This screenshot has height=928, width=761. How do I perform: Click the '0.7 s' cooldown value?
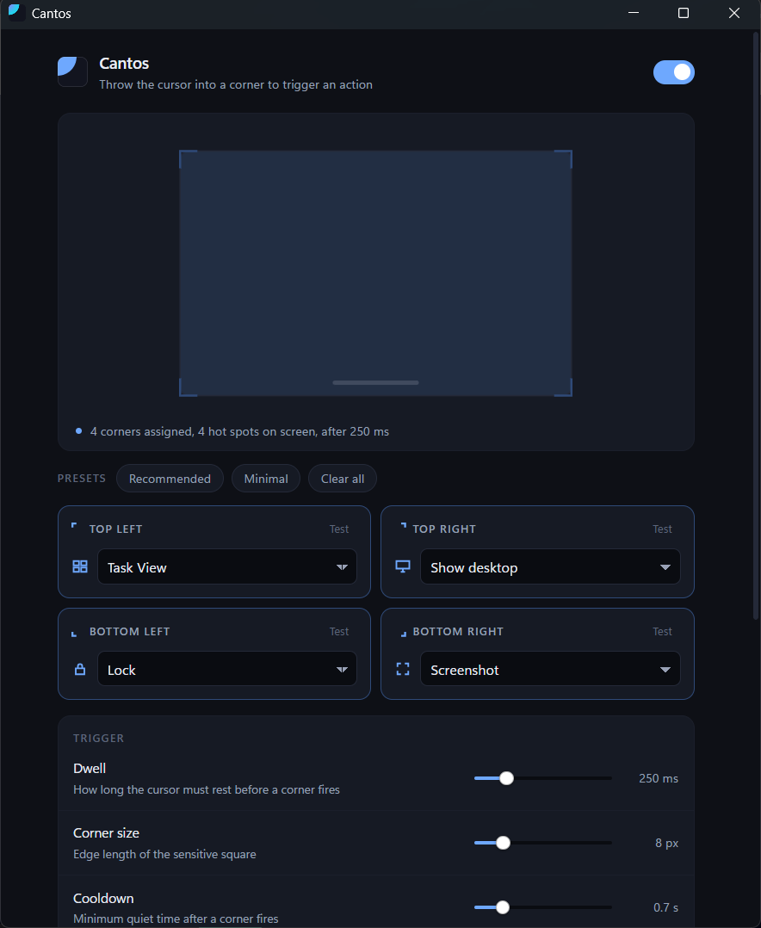coord(665,907)
